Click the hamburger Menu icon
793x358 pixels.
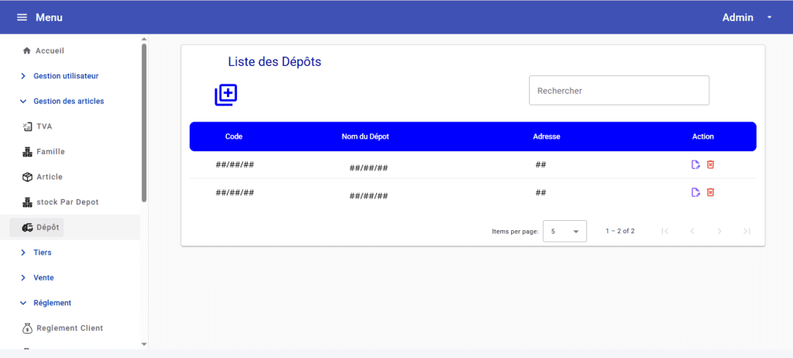point(22,18)
